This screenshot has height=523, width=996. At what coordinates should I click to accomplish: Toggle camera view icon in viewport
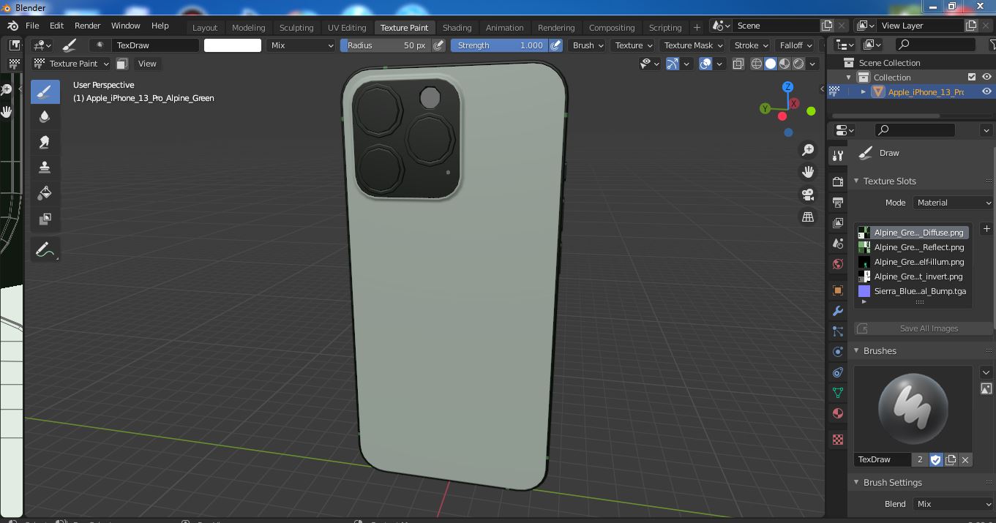coord(808,195)
